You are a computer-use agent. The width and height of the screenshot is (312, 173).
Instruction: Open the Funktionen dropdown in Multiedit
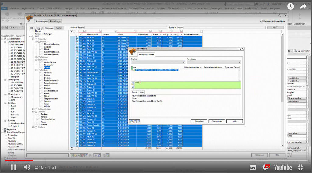click(x=239, y=62)
